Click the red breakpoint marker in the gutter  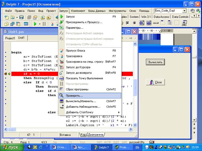click(x=6, y=74)
